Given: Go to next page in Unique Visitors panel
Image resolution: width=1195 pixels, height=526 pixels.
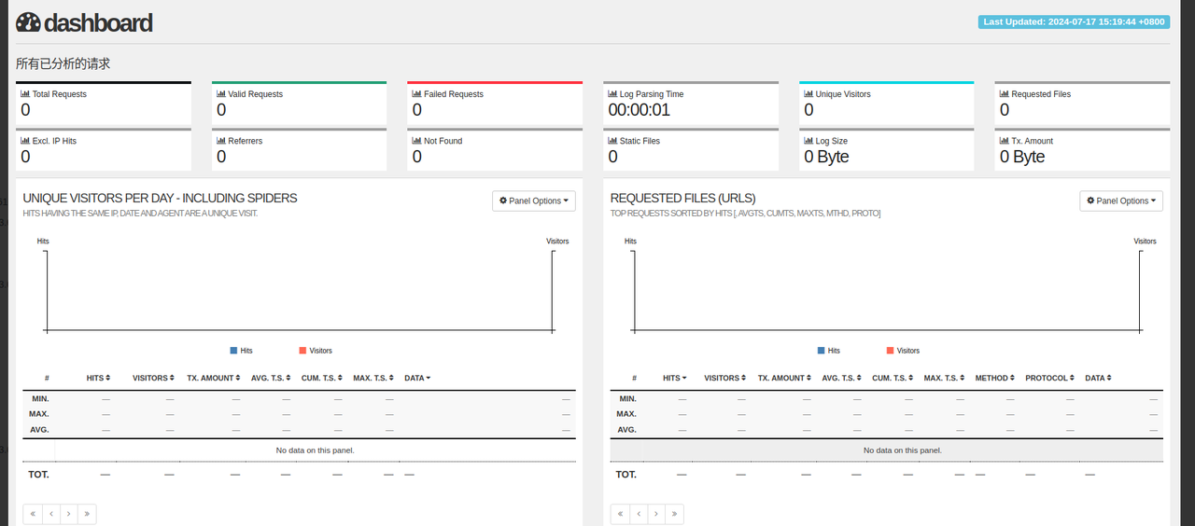Looking at the screenshot, I should pos(69,514).
